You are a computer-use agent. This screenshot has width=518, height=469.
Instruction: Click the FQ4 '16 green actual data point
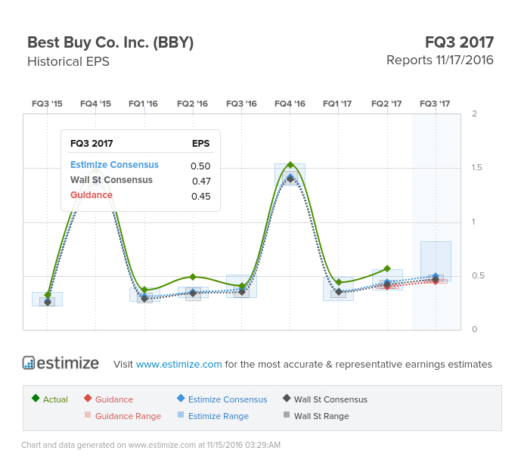point(290,165)
